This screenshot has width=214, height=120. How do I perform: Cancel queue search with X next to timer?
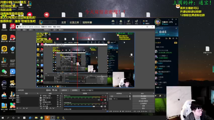[176, 28]
